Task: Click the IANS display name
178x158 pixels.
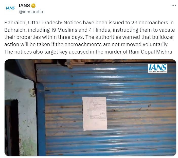Action: [24, 5]
